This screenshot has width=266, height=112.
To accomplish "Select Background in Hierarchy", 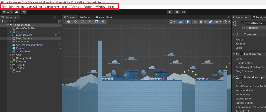I will (x=23, y=58).
